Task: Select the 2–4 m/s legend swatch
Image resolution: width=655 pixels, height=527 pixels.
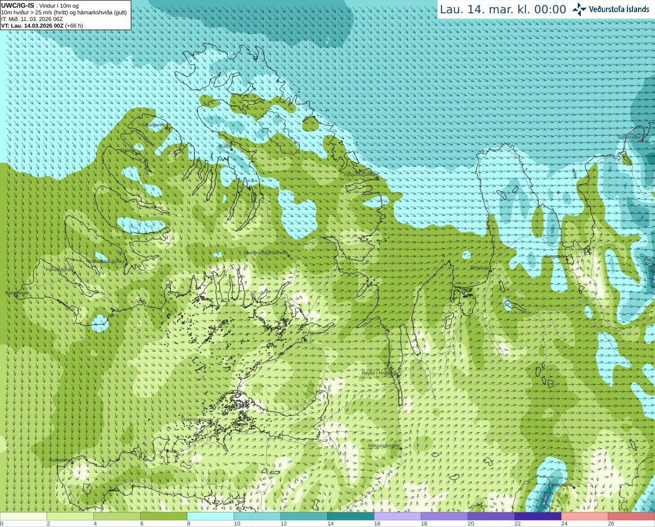Action: click(70, 516)
